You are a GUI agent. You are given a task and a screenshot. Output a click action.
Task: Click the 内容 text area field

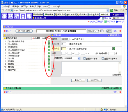pos(90,68)
